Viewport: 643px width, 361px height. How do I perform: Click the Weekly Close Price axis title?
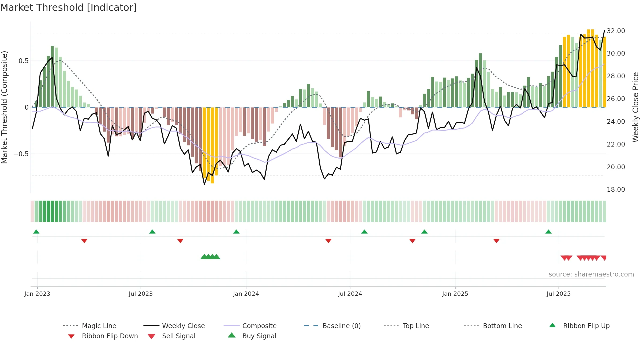pyautogui.click(x=636, y=107)
